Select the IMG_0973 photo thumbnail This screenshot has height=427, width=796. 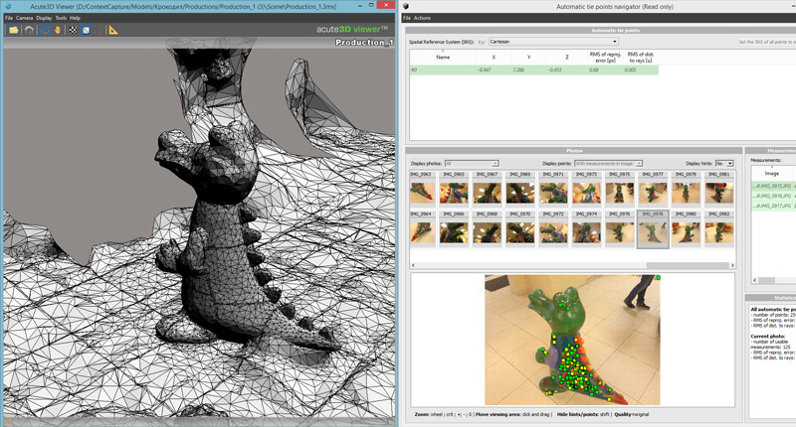586,189
